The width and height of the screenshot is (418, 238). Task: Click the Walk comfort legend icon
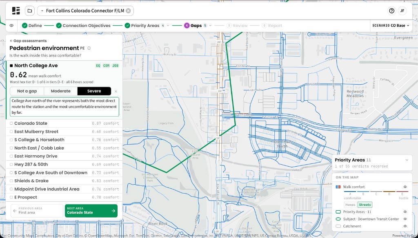pos(338,187)
